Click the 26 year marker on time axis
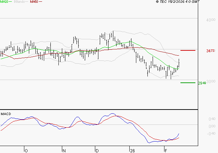 [132, 151]
